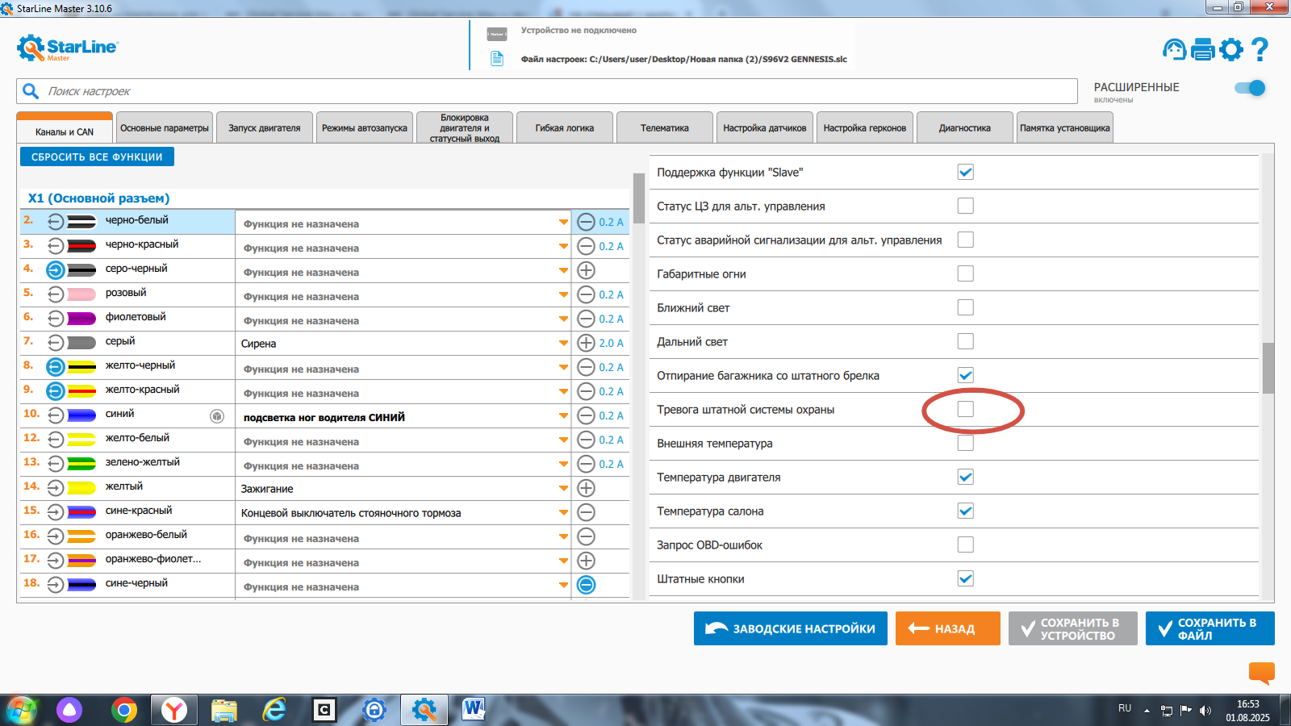
Task: Click СБРОСИТЬ ВСЕ ФУНКЦИИ button
Action: [97, 156]
